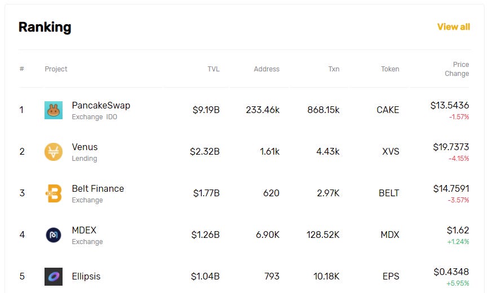Click the 233.46k address count
The image size is (488, 293).
(263, 110)
